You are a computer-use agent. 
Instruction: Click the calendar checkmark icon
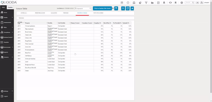tap(158, 3)
